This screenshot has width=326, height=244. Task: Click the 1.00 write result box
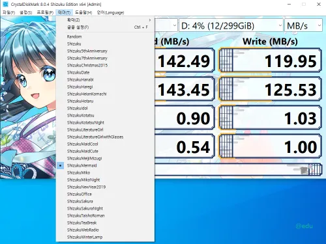tap(270, 146)
